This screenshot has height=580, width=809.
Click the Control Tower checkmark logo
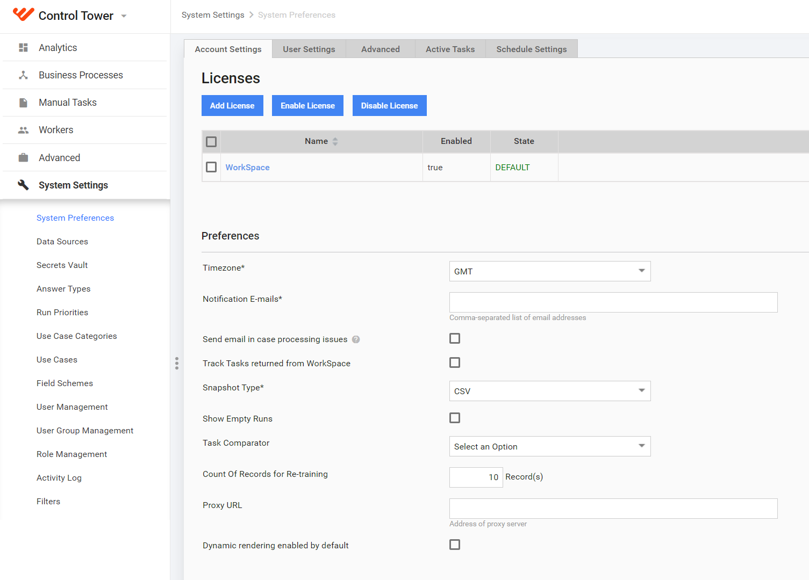coord(23,15)
